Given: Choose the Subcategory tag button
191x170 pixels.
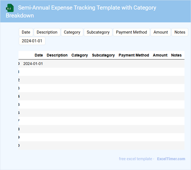Looking at the screenshot, I should [x=98, y=32].
